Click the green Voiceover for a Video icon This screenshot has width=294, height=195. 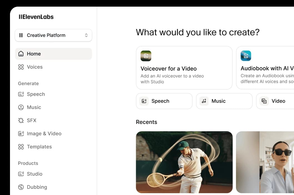click(x=146, y=56)
